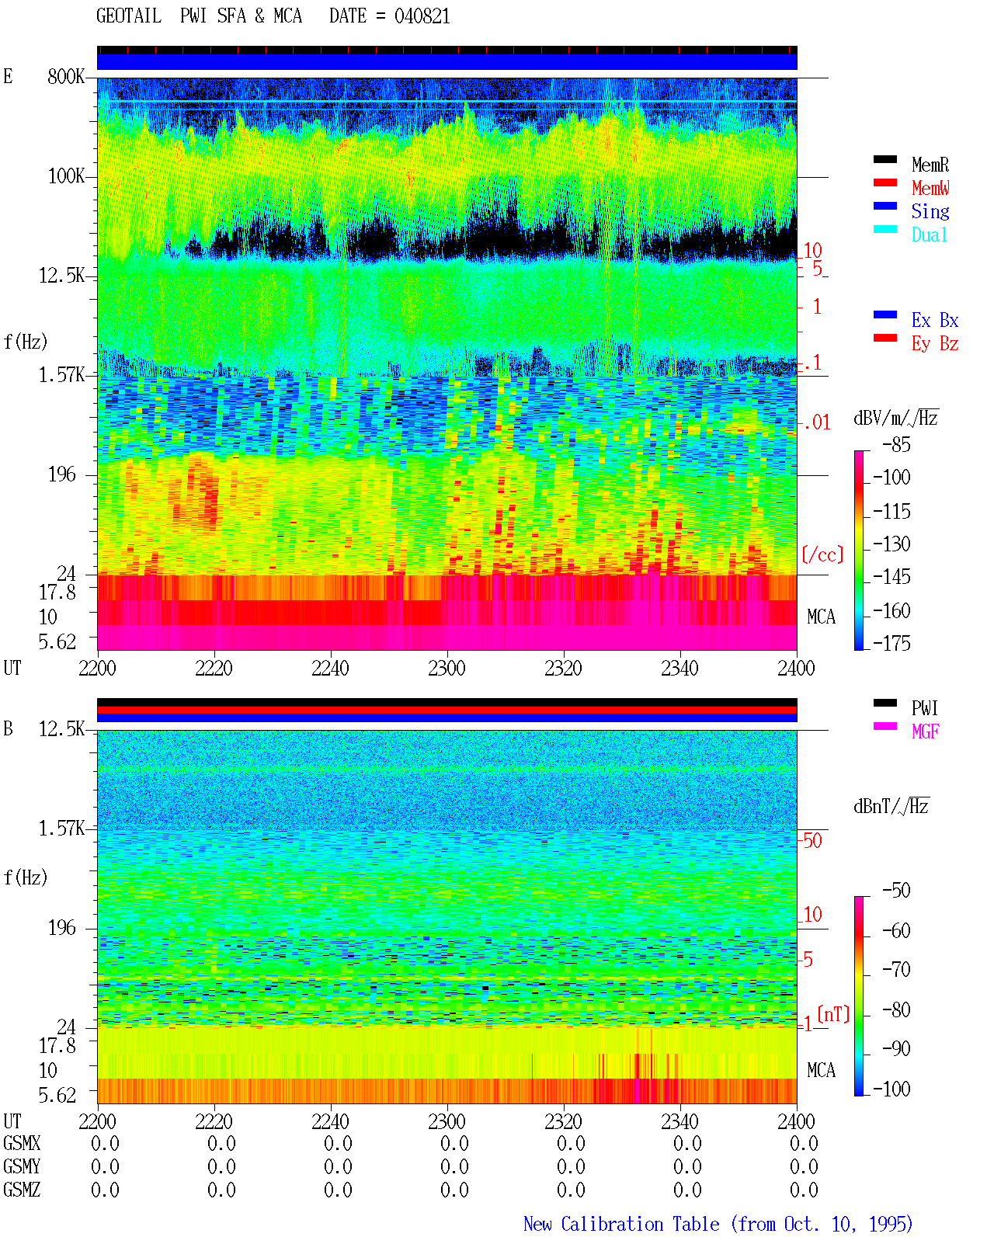Click the '-160' color scale value
Image resolution: width=994 pixels, height=1237 pixels.
[x=891, y=611]
